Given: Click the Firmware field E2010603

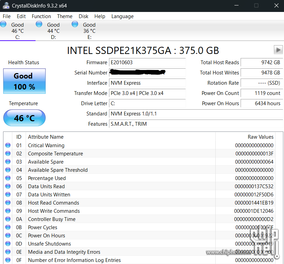Looking at the screenshot, I should (147, 62).
